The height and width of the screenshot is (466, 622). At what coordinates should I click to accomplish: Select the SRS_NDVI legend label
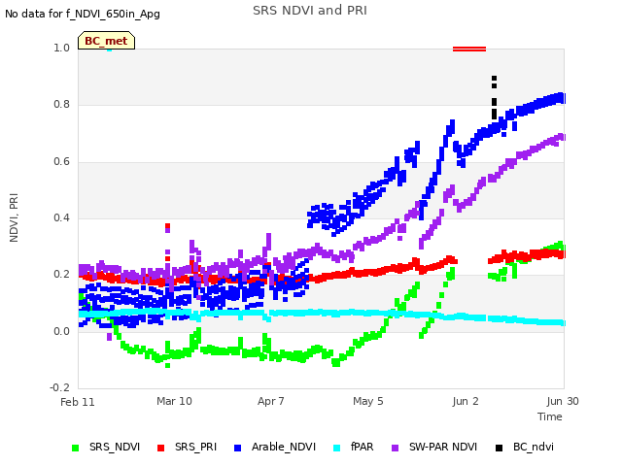115,447
